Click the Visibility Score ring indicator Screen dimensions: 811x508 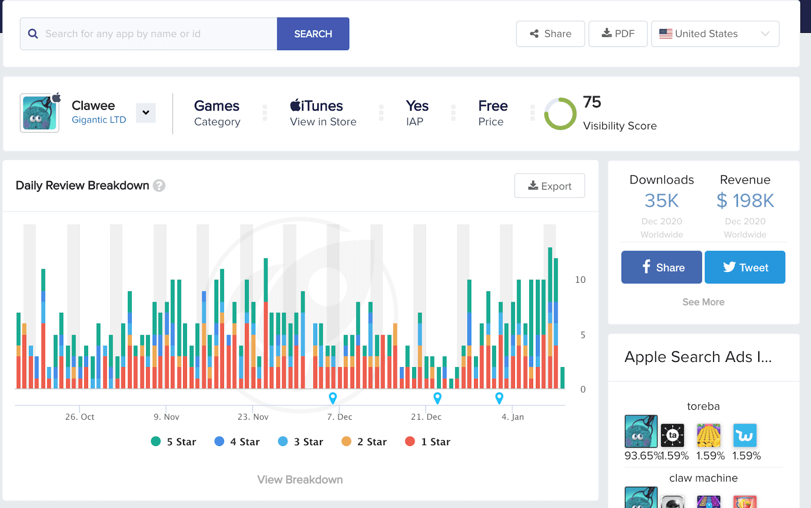coord(560,114)
